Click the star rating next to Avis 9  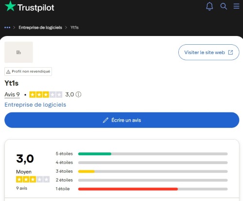tap(46, 94)
